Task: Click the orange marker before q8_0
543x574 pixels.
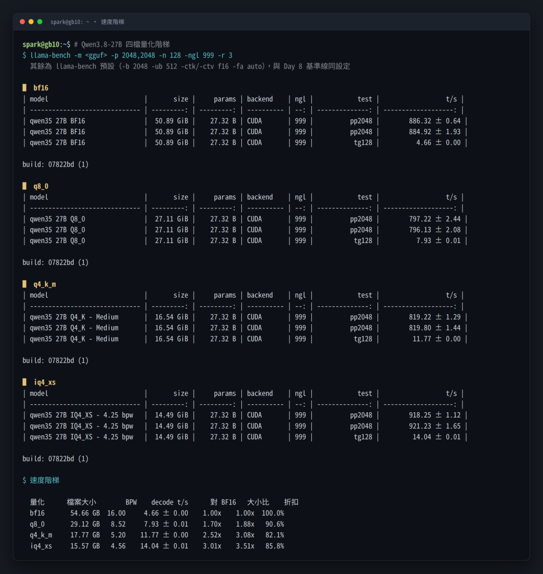Action: click(x=24, y=186)
